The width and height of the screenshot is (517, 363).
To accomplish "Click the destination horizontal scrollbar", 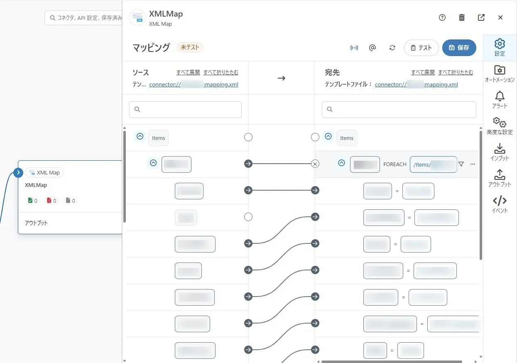I will (391, 361).
